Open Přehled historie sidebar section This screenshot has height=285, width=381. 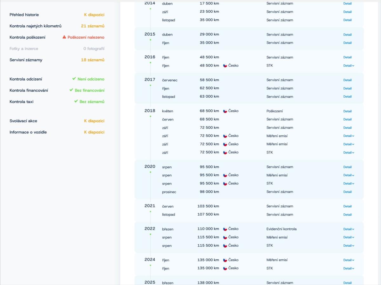[24, 15]
